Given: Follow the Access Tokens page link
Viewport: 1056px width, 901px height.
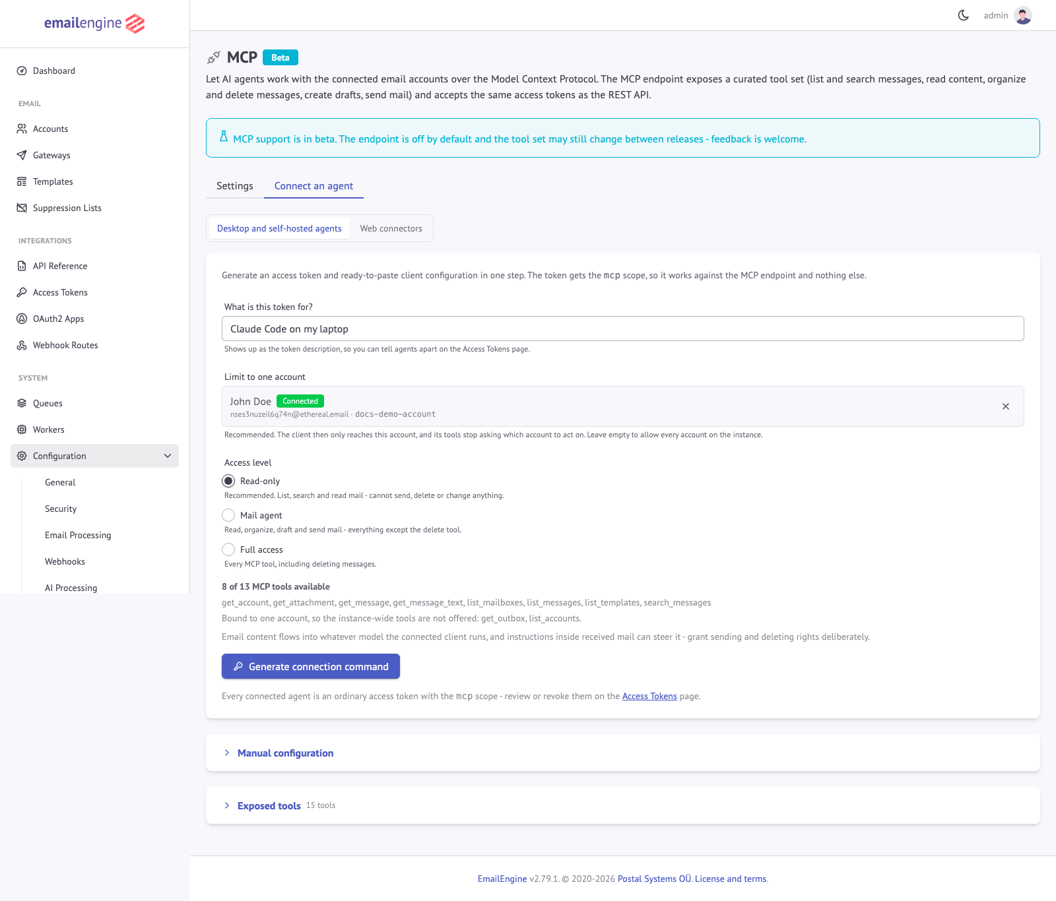Looking at the screenshot, I should pyautogui.click(x=649, y=696).
